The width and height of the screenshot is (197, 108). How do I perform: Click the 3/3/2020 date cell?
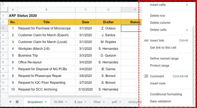[x=85, y=56]
